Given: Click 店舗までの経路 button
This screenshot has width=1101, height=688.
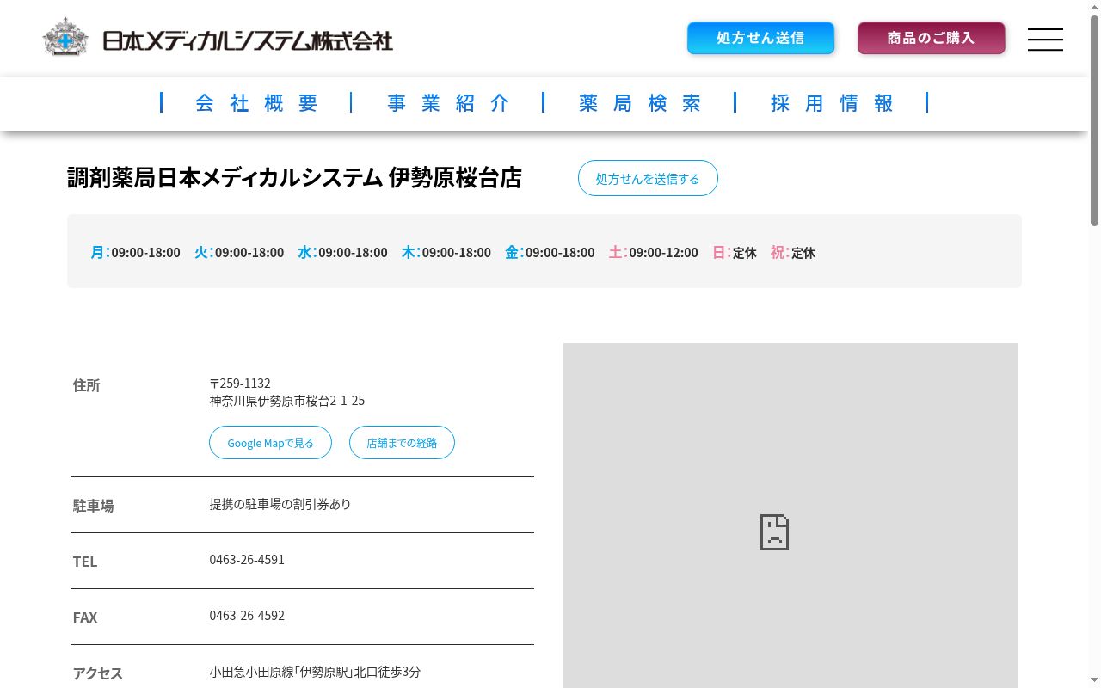Looking at the screenshot, I should point(402,443).
